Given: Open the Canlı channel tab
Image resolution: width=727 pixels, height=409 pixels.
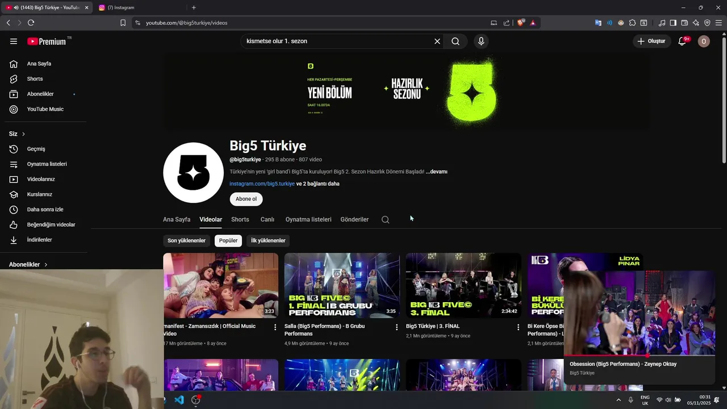Looking at the screenshot, I should [x=268, y=220].
